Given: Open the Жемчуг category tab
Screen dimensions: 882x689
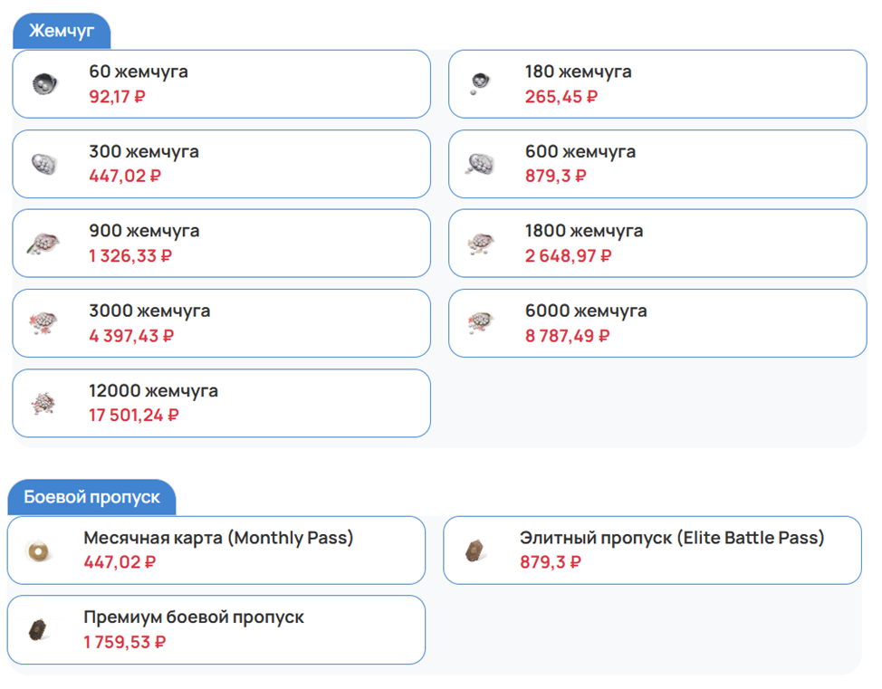Looking at the screenshot, I should (x=61, y=32).
